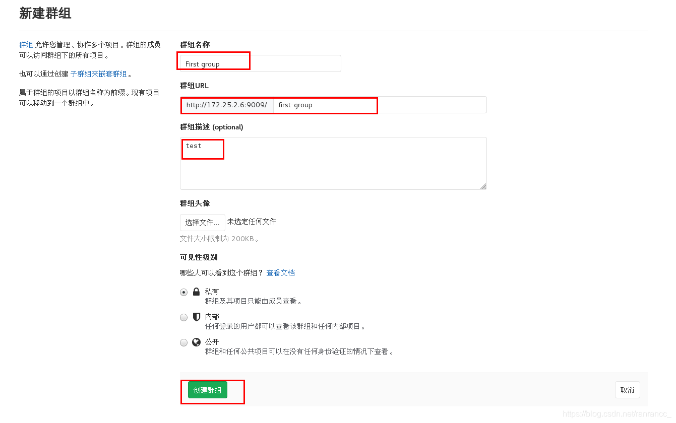The image size is (676, 423).
Task: Choose an avatar file with 选择文件…
Action: (x=203, y=222)
